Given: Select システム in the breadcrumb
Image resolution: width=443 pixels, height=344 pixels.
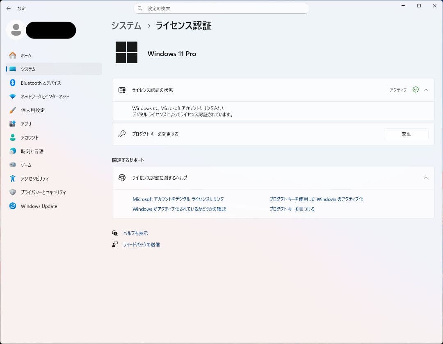Looking at the screenshot, I should coord(126,25).
